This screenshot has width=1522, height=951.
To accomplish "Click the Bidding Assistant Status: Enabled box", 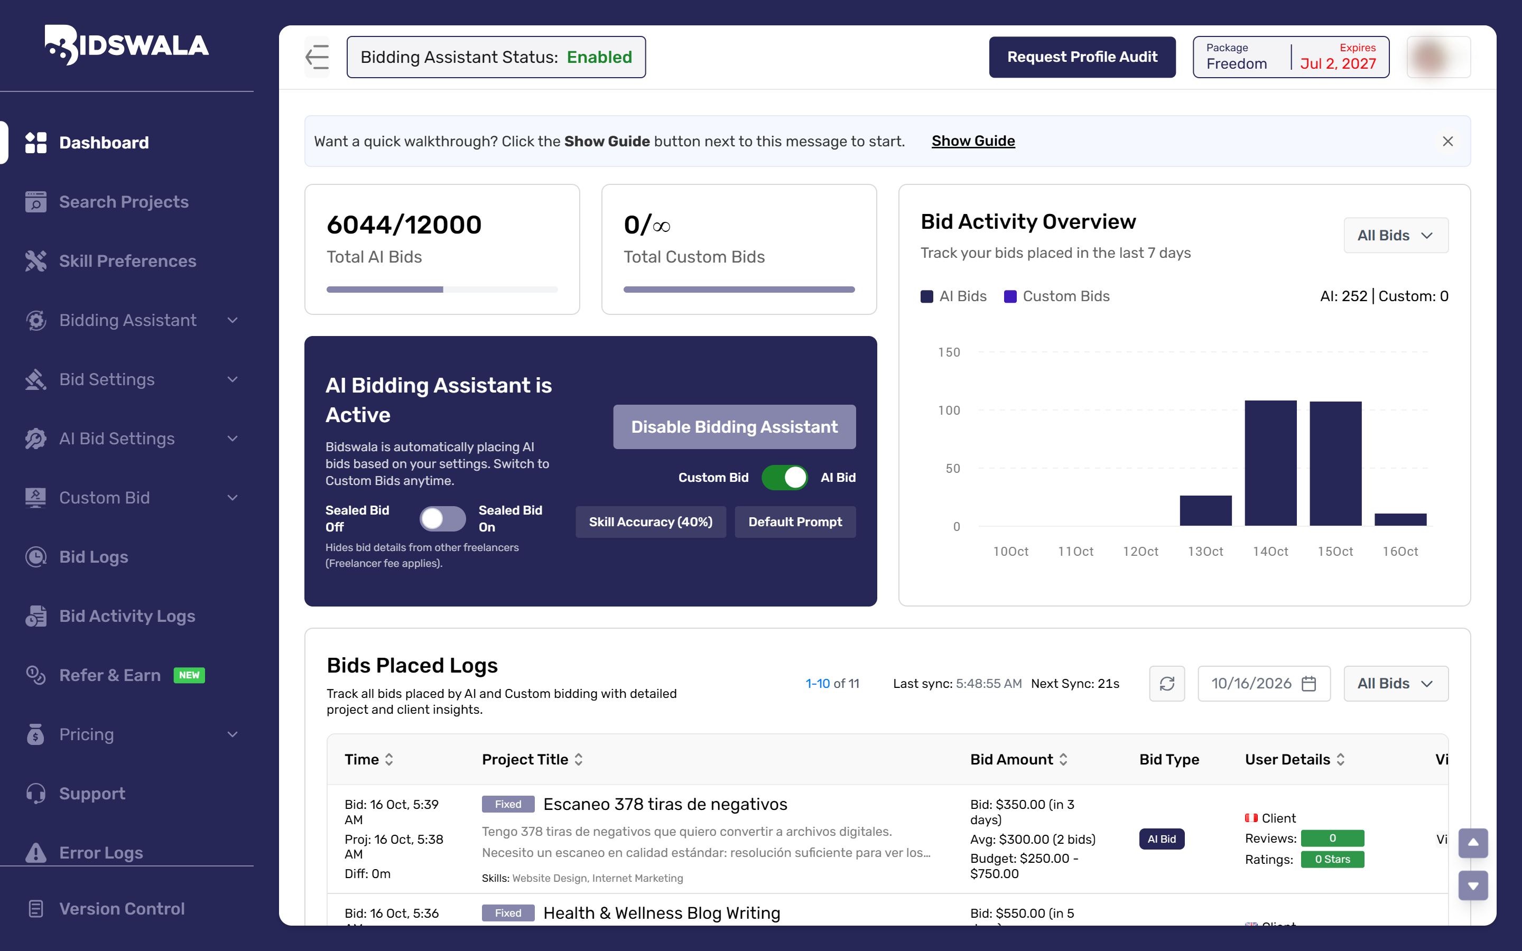I will coord(496,57).
